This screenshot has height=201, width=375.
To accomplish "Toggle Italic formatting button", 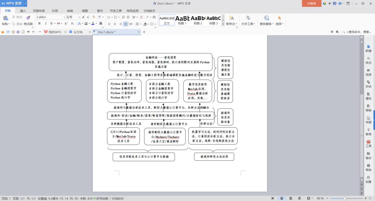I will tap(45, 23).
